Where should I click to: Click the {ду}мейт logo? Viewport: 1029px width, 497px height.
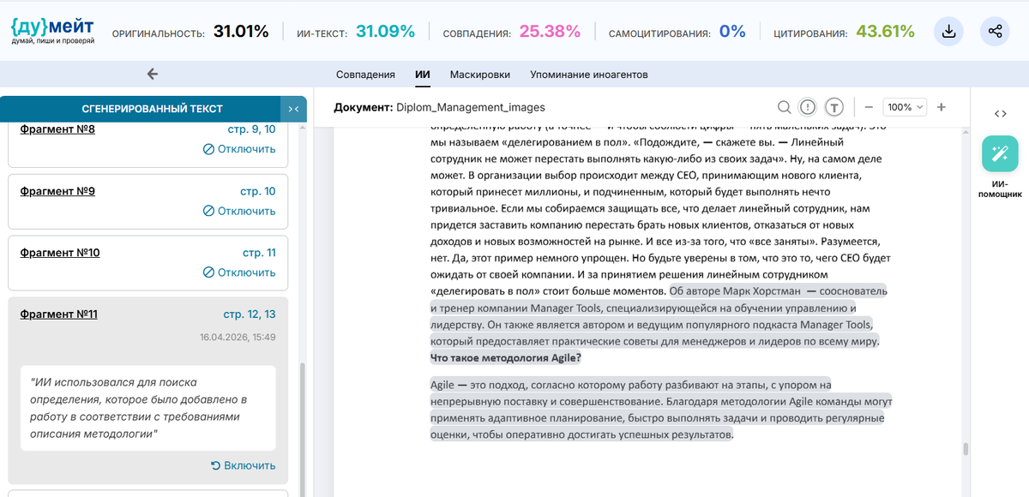[52, 33]
